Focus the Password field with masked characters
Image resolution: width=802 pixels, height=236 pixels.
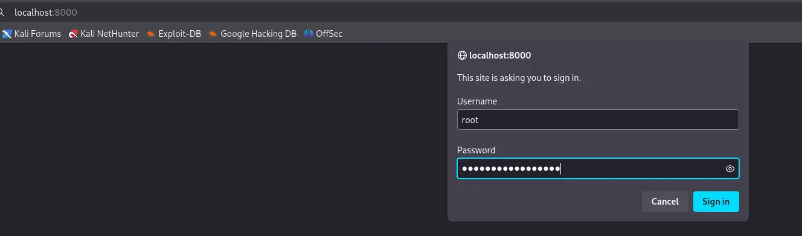click(598, 169)
